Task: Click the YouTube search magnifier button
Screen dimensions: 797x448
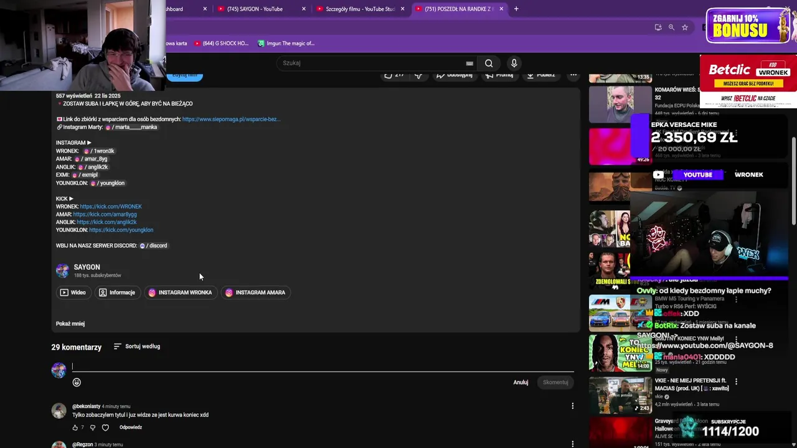Action: pyautogui.click(x=489, y=63)
